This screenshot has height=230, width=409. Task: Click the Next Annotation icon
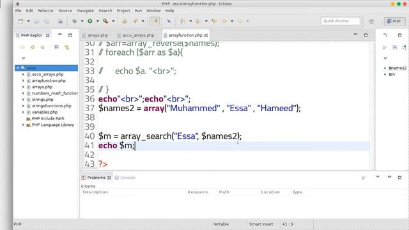coord(182,21)
